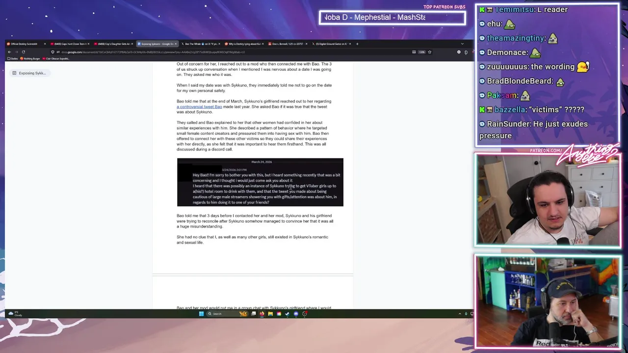
Task: Select Exposing Sykk... document tab in outline
Action: click(x=29, y=73)
